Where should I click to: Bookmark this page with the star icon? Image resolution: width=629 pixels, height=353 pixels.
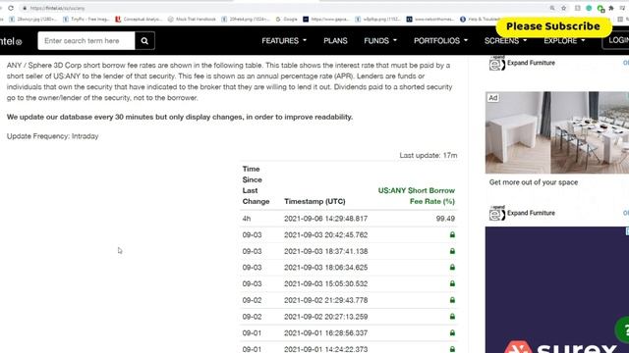tap(563, 8)
